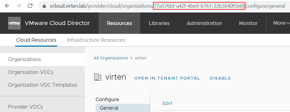Click the Configure section header
290x112 pixels.
coord(107,99)
